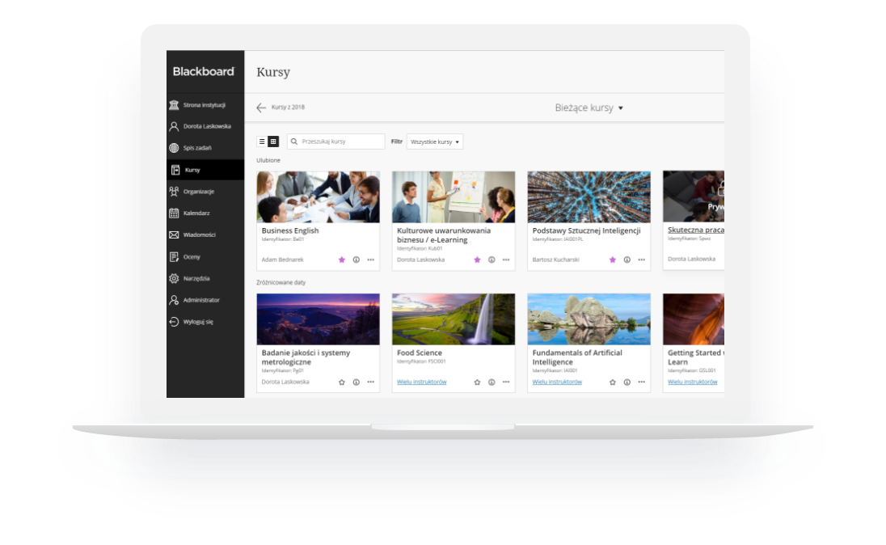Open more options for Food Science course
This screenshot has width=886, height=545.
506,382
